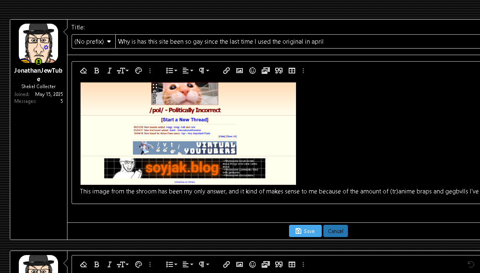Click the joined date May 15, 2025

coord(49,94)
